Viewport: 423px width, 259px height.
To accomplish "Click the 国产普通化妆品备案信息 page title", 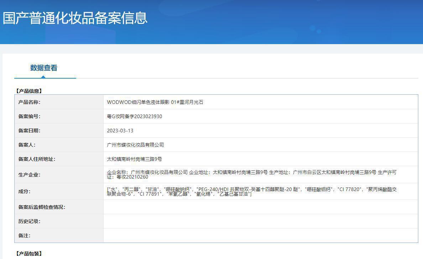I will (75, 18).
